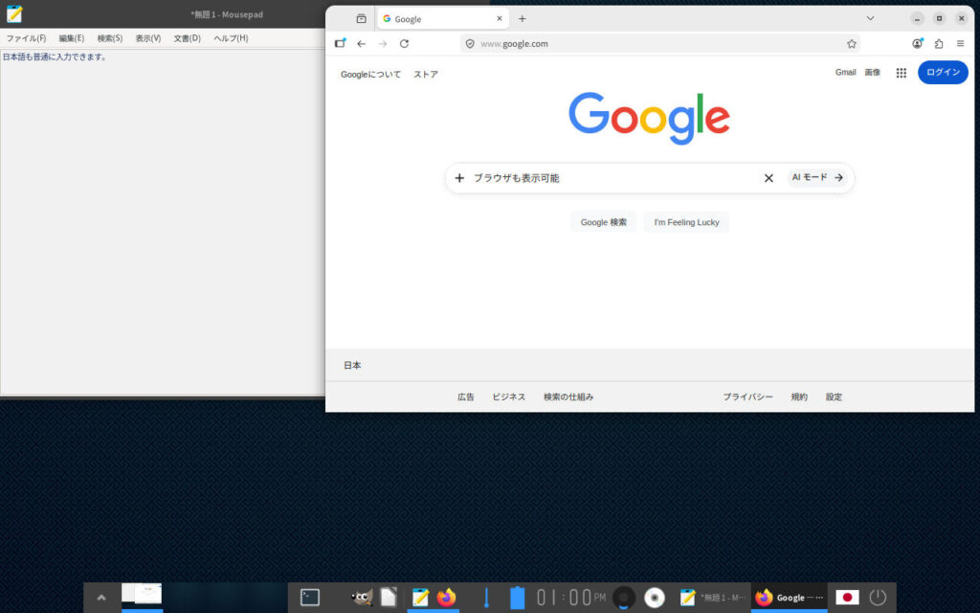This screenshot has height=613, width=980.
Task: Open the 文書(D) menu in Mousepad
Action: (x=187, y=38)
